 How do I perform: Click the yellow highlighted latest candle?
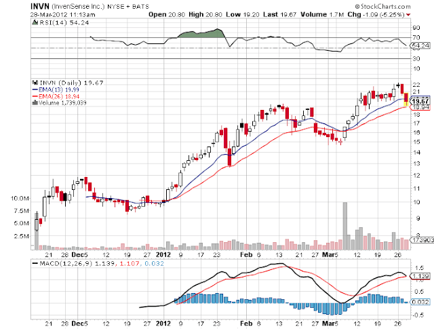pyautogui.click(x=406, y=99)
